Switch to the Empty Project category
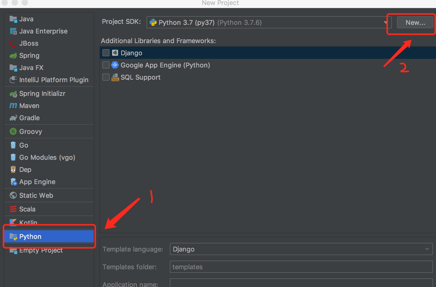This screenshot has width=436, height=287. click(41, 250)
